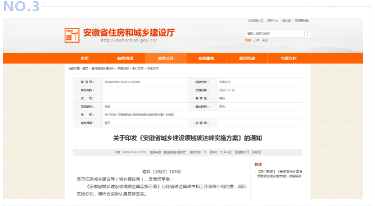The width and height of the screenshot is (375, 206).
Task: Click the 关闭 close-page link
Action: 256,152
